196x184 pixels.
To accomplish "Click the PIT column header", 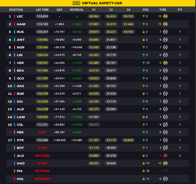I will coord(180,10).
